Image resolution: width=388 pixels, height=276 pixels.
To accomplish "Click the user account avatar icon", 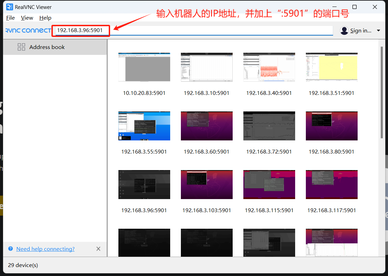I will (344, 31).
